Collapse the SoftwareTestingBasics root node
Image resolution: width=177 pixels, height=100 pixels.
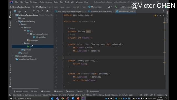click(x=13, y=15)
